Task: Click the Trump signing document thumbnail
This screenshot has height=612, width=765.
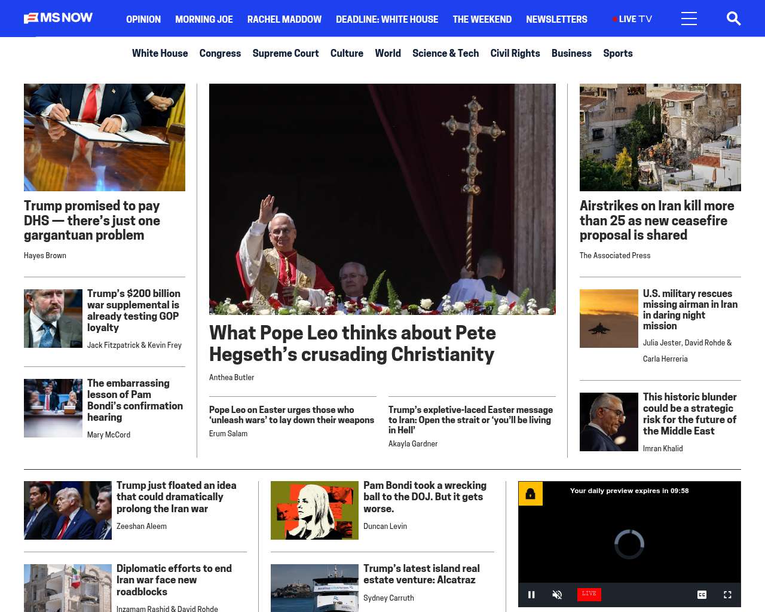Action: [x=105, y=137]
